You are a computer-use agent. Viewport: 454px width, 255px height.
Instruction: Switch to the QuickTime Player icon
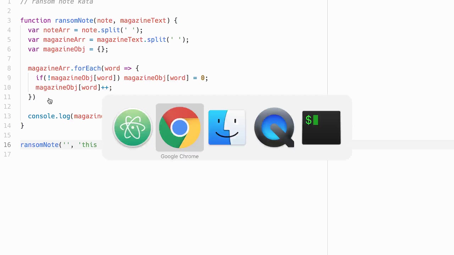click(x=274, y=127)
